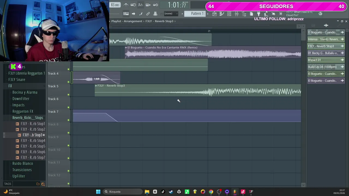
Task: Open the Playlist view icon
Action: pos(215,14)
